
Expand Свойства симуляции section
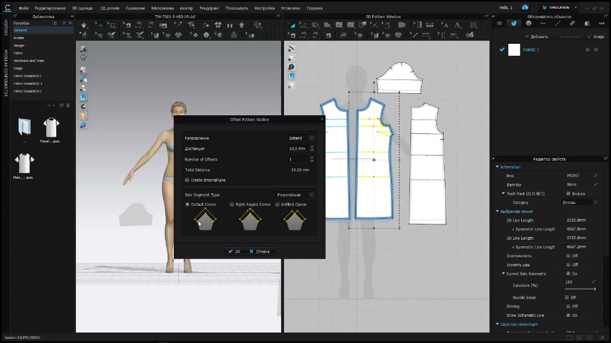[x=497, y=324]
